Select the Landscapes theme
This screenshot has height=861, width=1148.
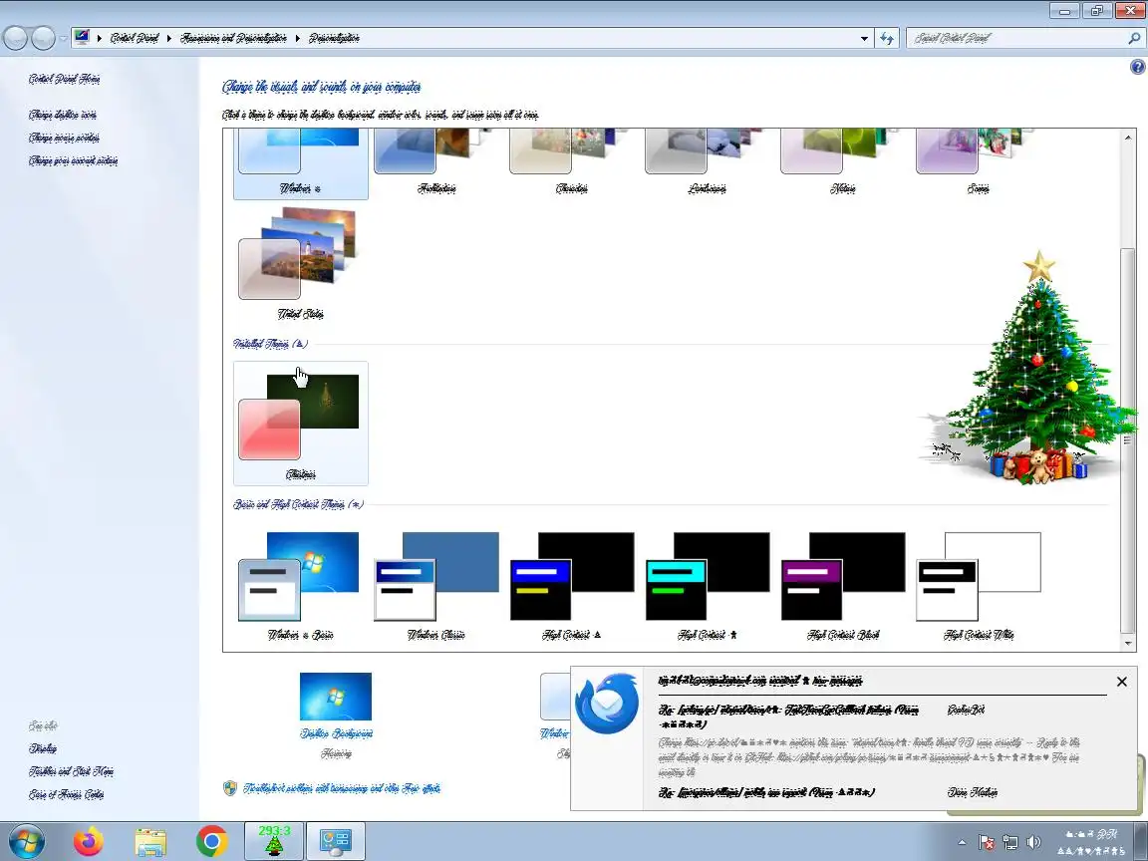click(x=708, y=163)
